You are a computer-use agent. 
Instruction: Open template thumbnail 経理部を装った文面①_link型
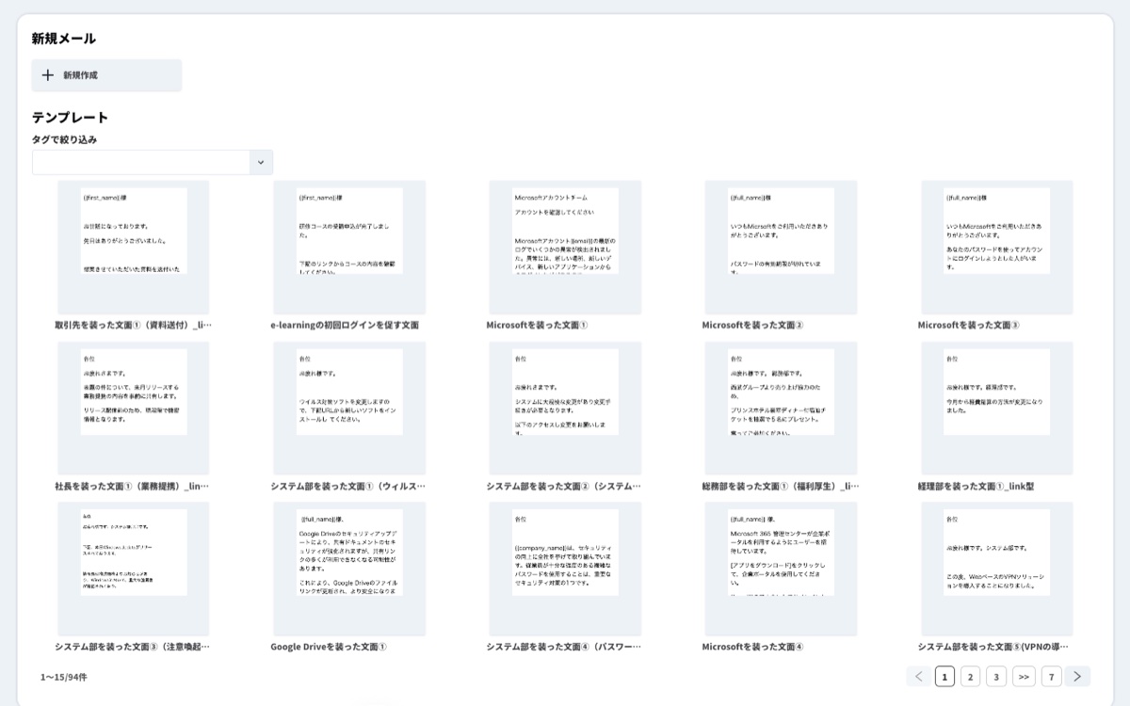click(997, 409)
